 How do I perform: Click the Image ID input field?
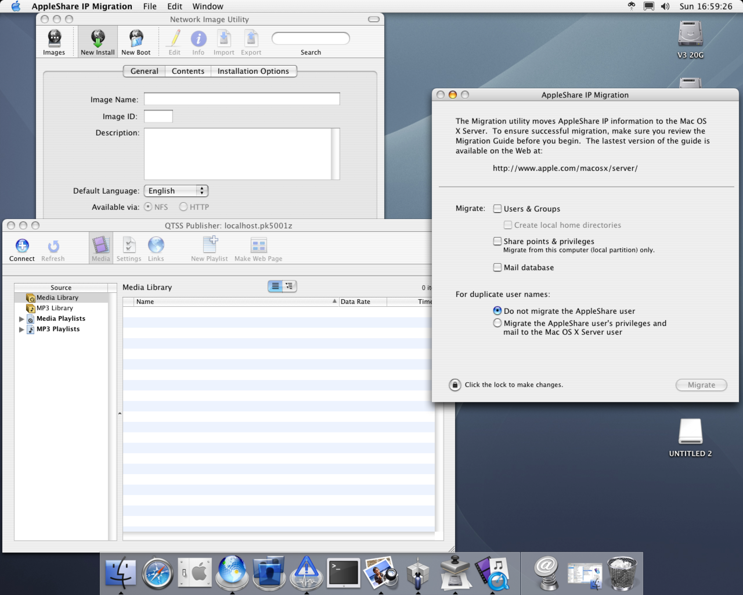coord(158,116)
